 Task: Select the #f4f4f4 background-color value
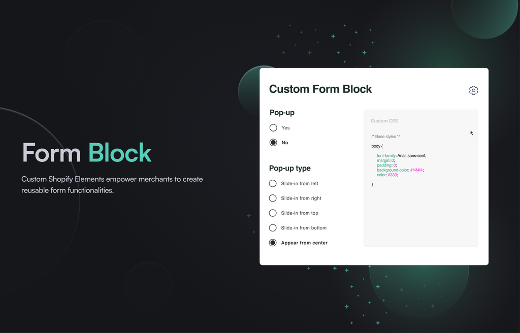417,170
